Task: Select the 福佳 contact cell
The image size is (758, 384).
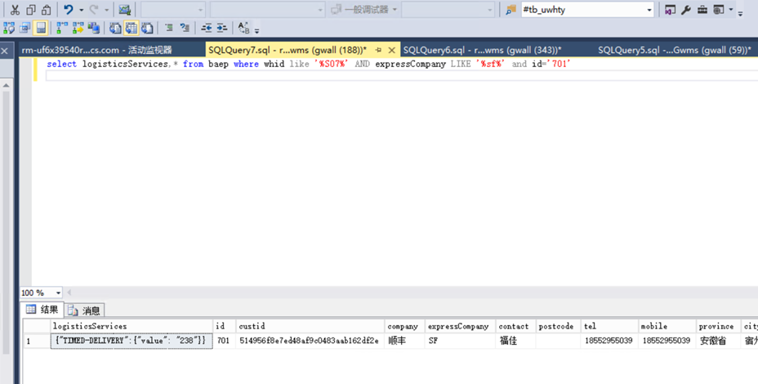Action: (515, 341)
